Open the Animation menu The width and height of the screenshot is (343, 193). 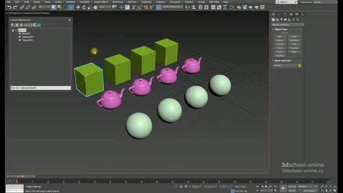85,2
